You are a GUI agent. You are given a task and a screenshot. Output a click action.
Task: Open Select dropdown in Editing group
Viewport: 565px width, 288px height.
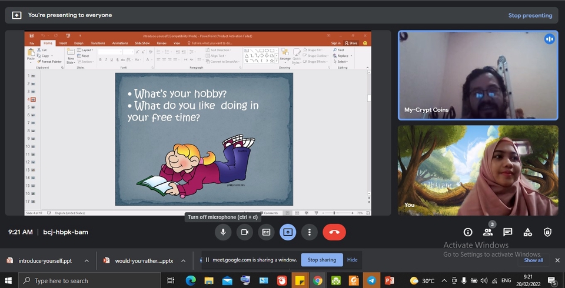[x=340, y=62]
